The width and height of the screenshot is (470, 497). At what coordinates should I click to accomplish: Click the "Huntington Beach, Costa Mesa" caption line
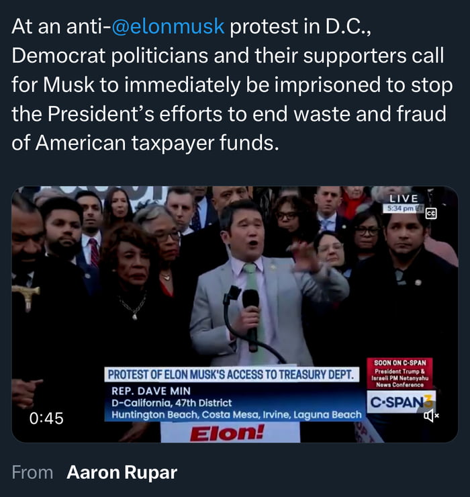click(x=236, y=415)
